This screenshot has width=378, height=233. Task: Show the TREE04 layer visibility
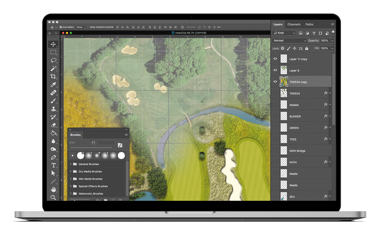point(275,93)
